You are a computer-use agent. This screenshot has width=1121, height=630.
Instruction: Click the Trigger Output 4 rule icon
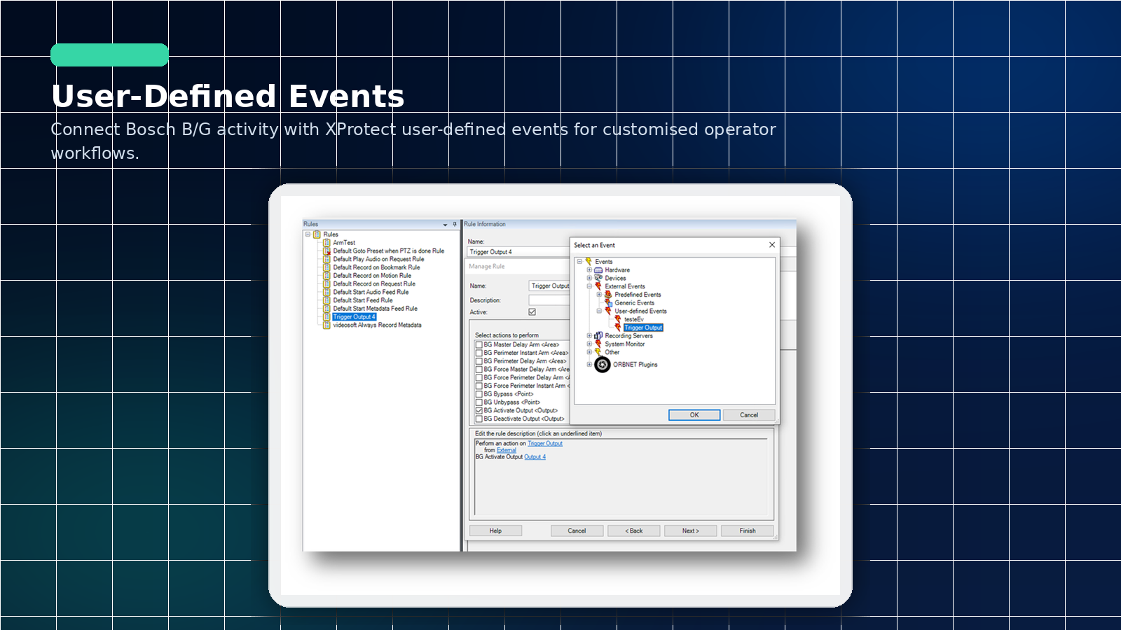pos(326,317)
